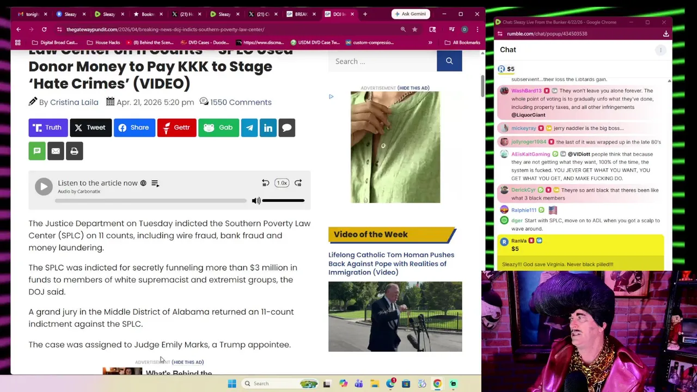Viewport: 697px width, 392px height.
Task: Play the article audio
Action: (x=44, y=186)
